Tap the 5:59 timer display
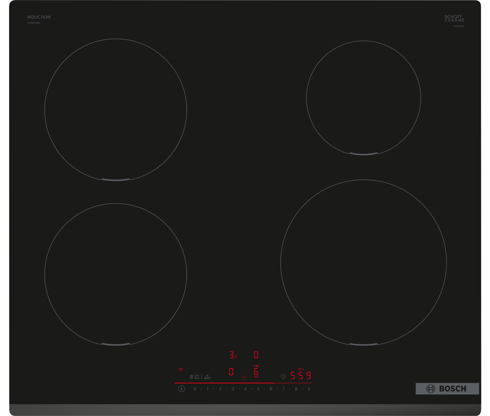The image size is (490, 416). (x=301, y=376)
